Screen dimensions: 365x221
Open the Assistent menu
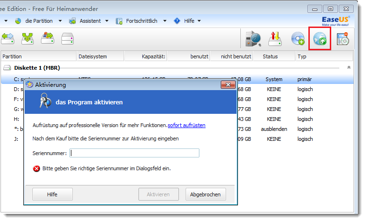click(89, 21)
